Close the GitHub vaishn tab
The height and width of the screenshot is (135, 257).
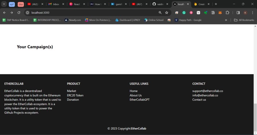click(x=167, y=4)
